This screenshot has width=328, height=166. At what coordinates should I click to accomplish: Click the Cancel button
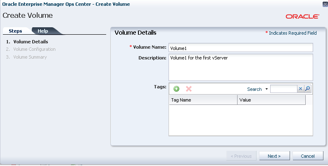pos(308,156)
